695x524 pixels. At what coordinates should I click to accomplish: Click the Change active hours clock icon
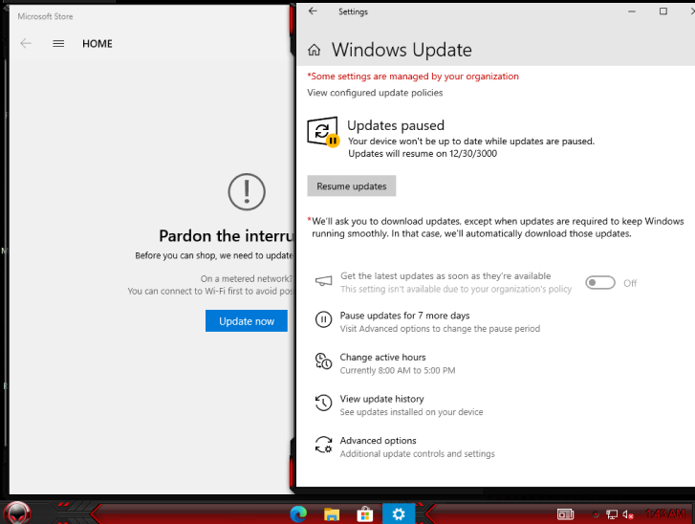point(323,360)
